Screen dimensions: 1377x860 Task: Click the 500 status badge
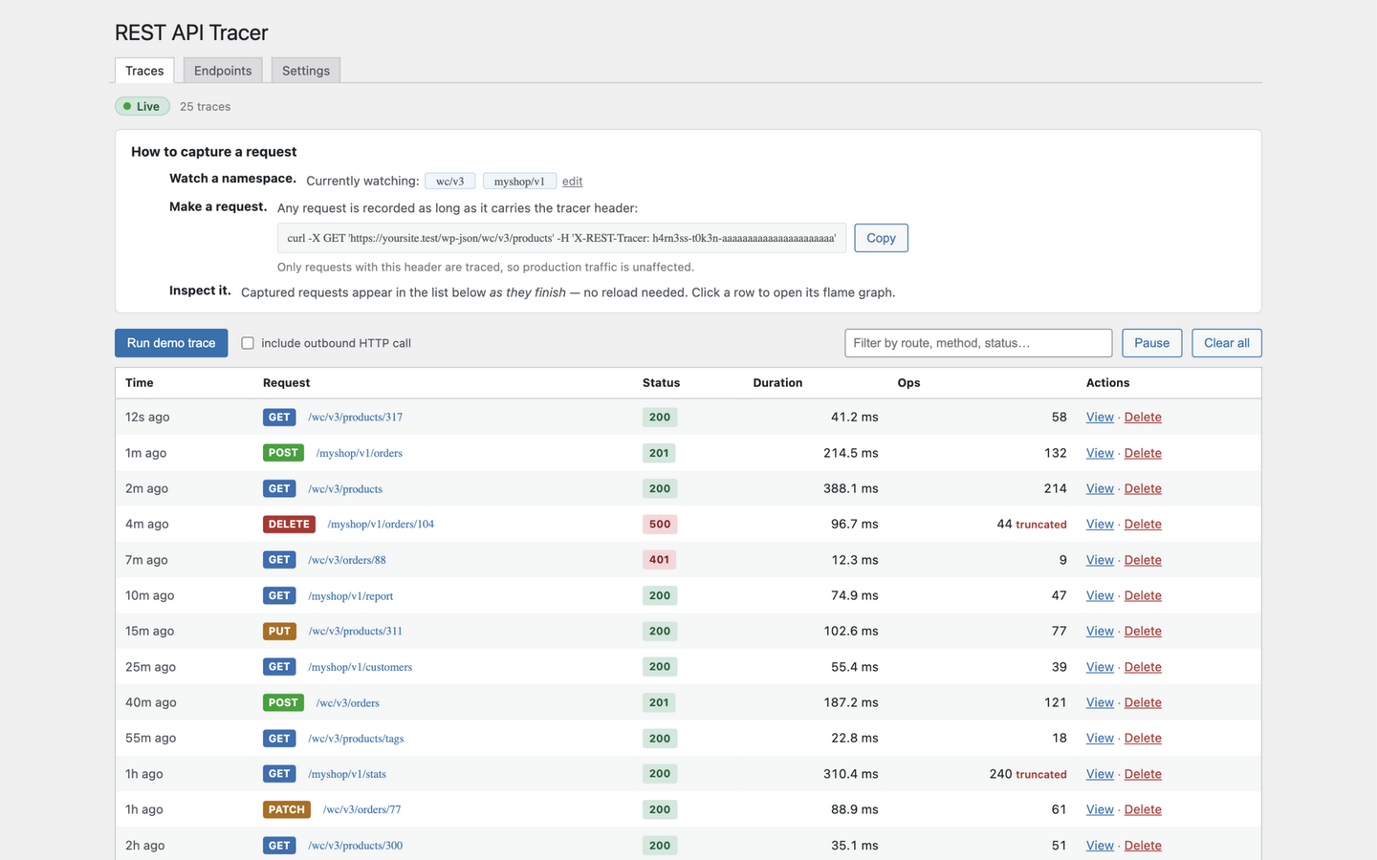click(x=660, y=525)
